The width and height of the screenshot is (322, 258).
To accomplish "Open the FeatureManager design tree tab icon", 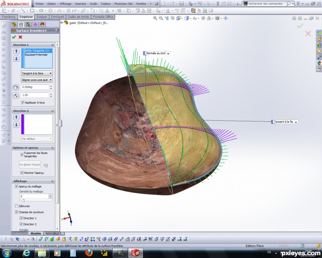I will (x=14, y=25).
